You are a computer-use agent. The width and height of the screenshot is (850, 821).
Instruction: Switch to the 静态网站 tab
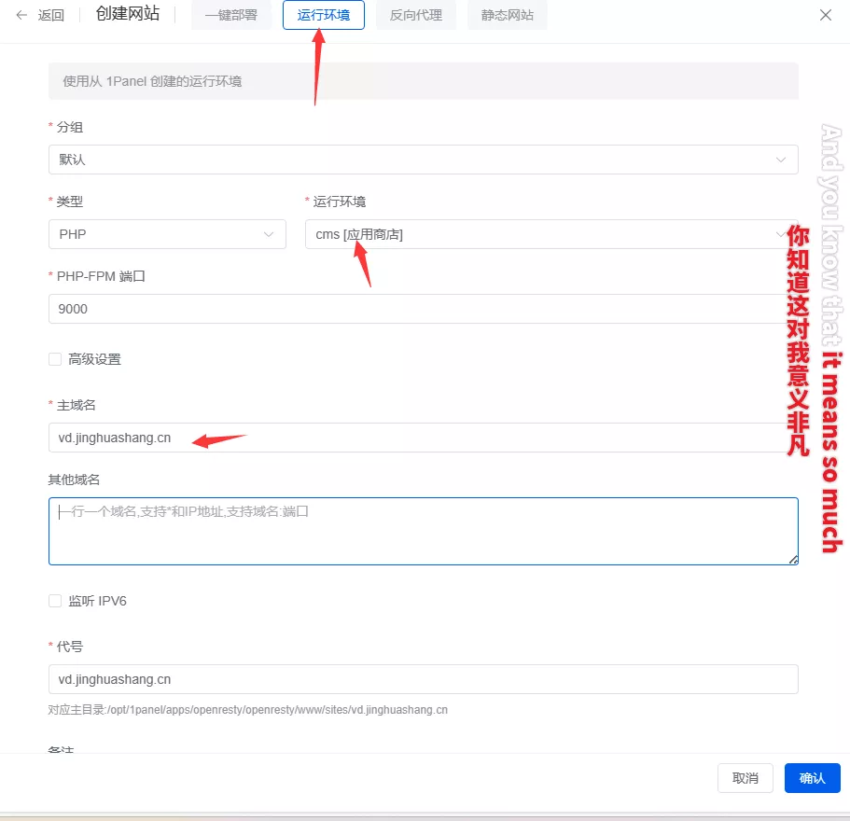coord(507,15)
